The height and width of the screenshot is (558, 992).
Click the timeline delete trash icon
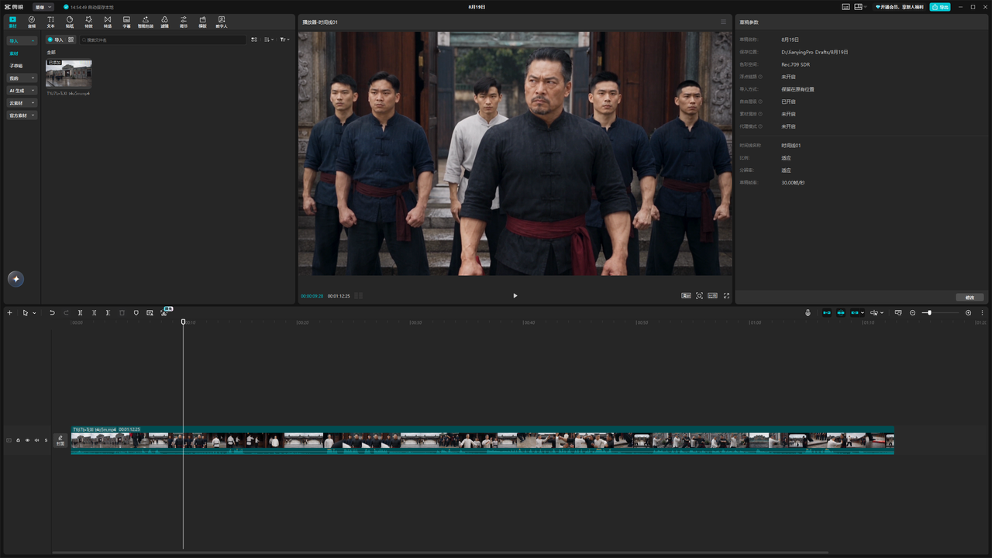coord(122,312)
